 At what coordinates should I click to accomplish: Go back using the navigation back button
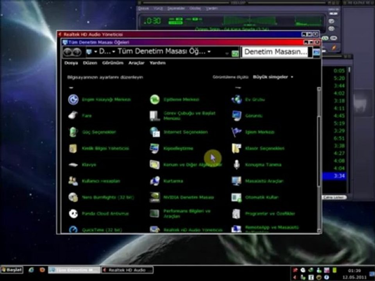pyautogui.click(x=68, y=52)
